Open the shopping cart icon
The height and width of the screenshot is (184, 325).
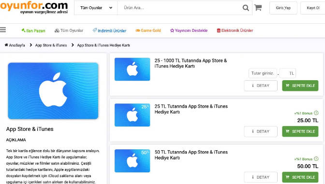tap(258, 8)
